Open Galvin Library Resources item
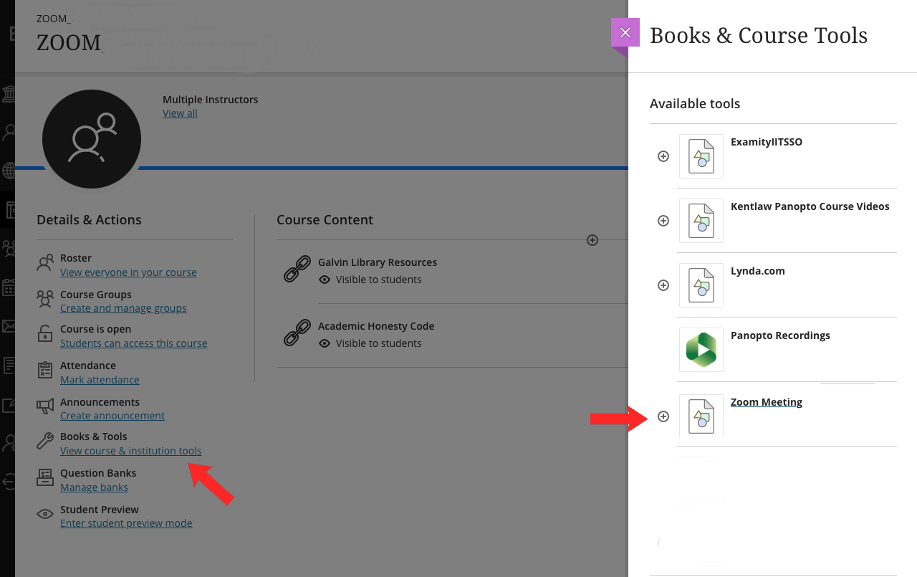917x577 pixels. 378,262
